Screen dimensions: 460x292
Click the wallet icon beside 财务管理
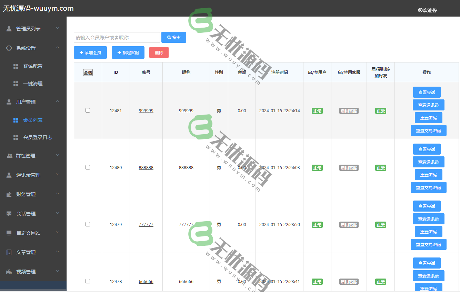click(x=9, y=194)
